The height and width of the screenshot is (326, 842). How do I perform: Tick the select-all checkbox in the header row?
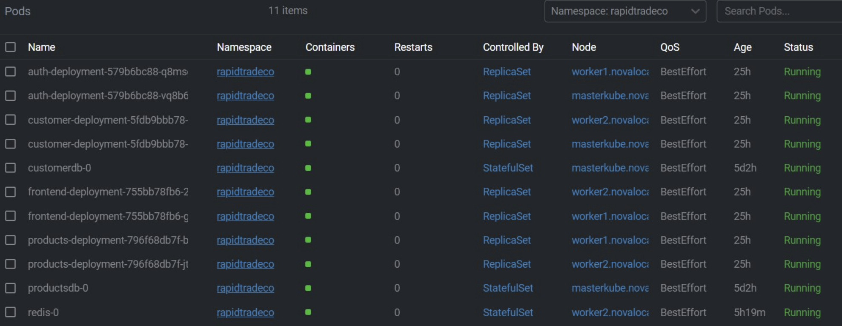tap(11, 47)
